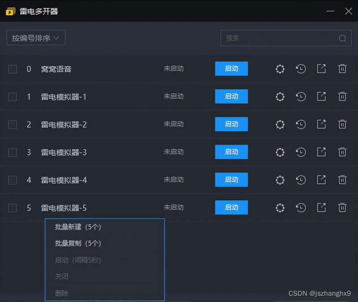358x302 pixels.
Task: Delete the 窝窝语音 instance
Action: coord(342,69)
